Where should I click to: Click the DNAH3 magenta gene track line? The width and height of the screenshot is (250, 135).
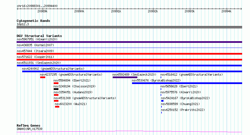pyautogui.click(x=129, y=132)
